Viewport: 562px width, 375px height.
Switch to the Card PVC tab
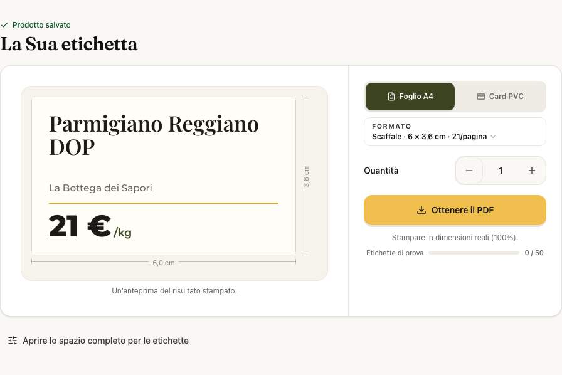click(500, 97)
